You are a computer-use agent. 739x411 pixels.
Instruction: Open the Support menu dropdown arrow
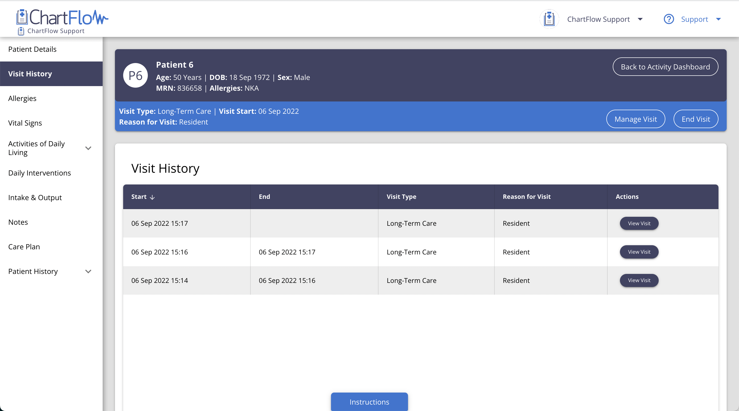click(x=718, y=19)
